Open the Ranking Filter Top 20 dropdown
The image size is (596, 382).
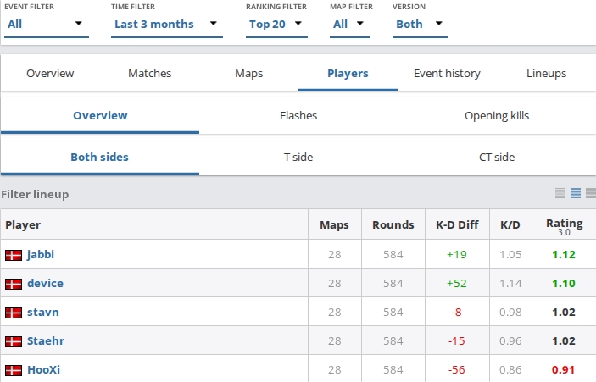coord(276,25)
